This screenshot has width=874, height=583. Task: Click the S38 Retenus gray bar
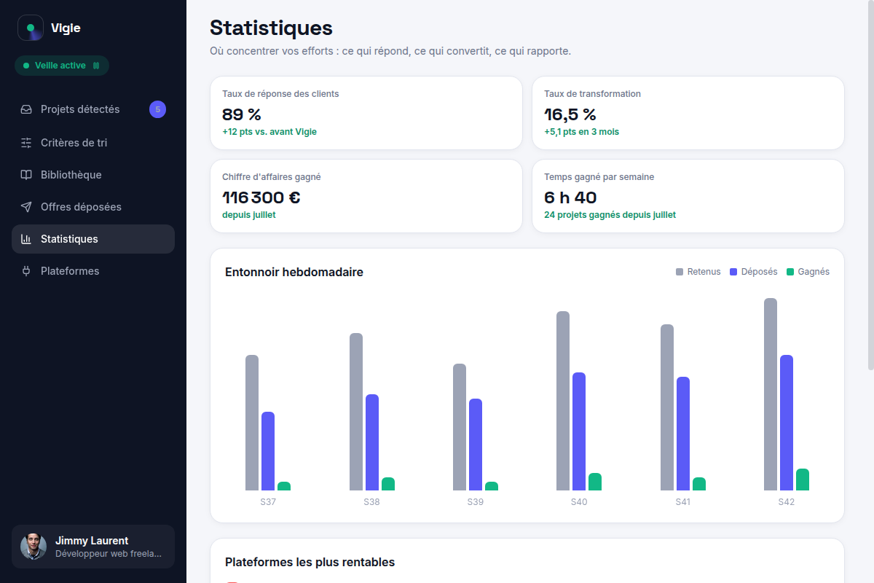click(x=356, y=412)
